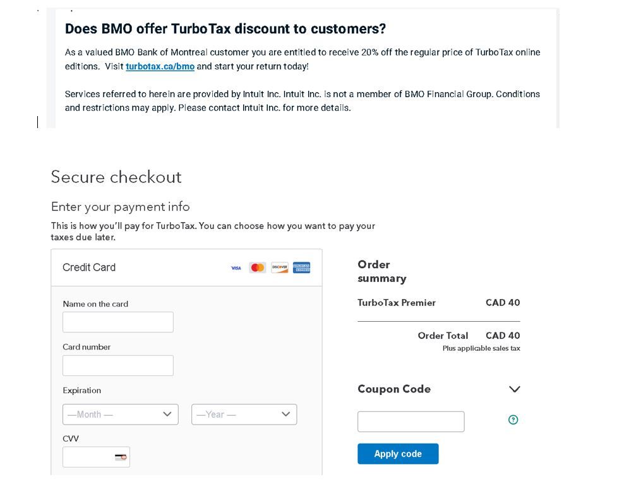Click the coupon code help question icon
The width and height of the screenshot is (617, 482).
513,420
